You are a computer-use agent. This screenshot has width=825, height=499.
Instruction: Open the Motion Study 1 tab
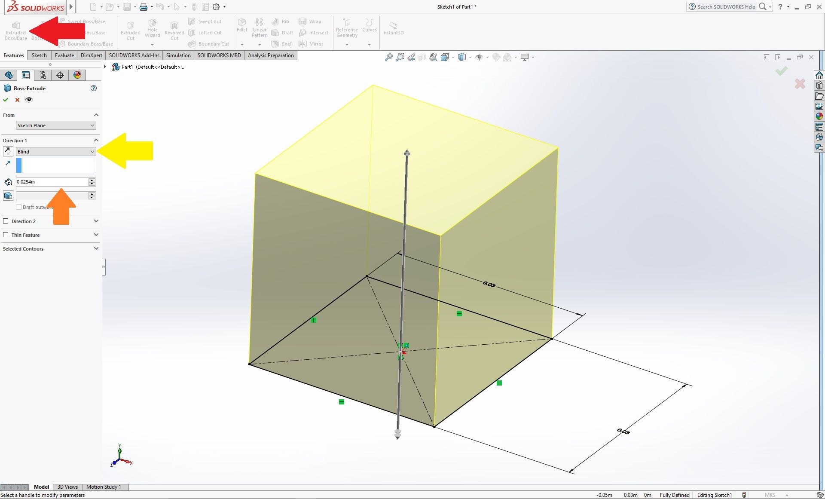pos(104,487)
